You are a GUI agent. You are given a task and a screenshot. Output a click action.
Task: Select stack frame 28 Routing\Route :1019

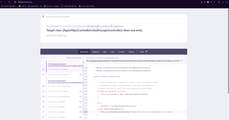pyautogui.click(x=62, y=107)
